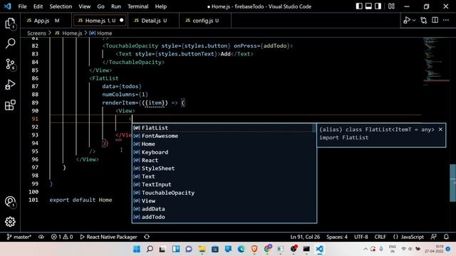Change encoding via UTF-8 status item
The width and height of the screenshot is (456, 256).
coord(361,237)
